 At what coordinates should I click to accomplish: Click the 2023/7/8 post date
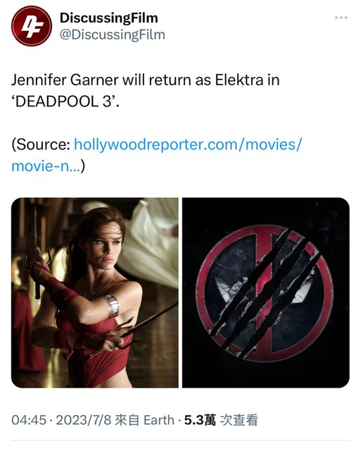tap(83, 420)
